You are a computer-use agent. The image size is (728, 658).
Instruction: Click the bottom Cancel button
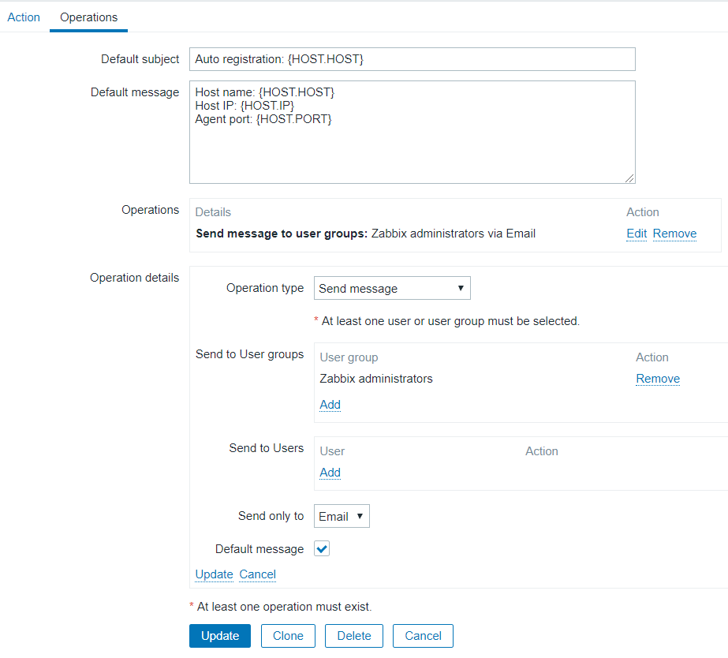(x=423, y=636)
